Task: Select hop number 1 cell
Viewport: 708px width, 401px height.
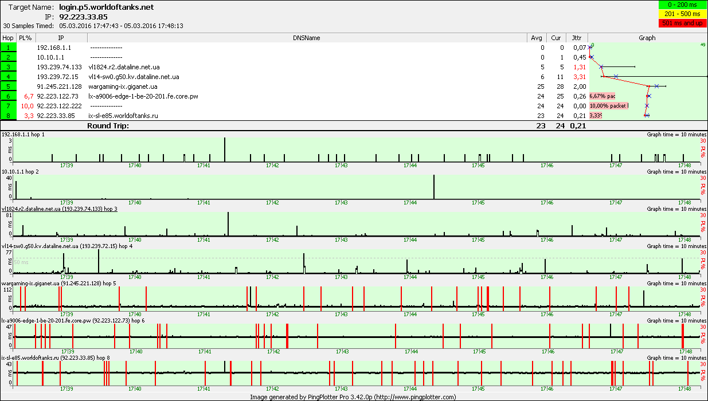Action: point(9,48)
